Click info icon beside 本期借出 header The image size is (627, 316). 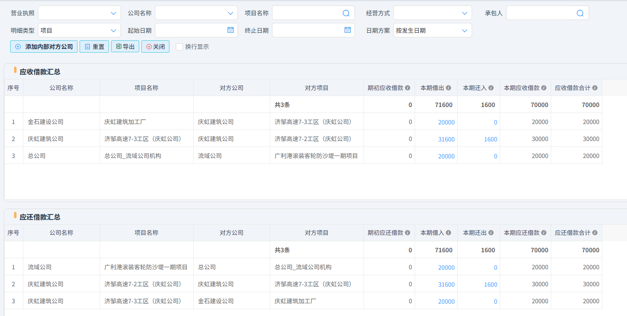click(x=448, y=88)
